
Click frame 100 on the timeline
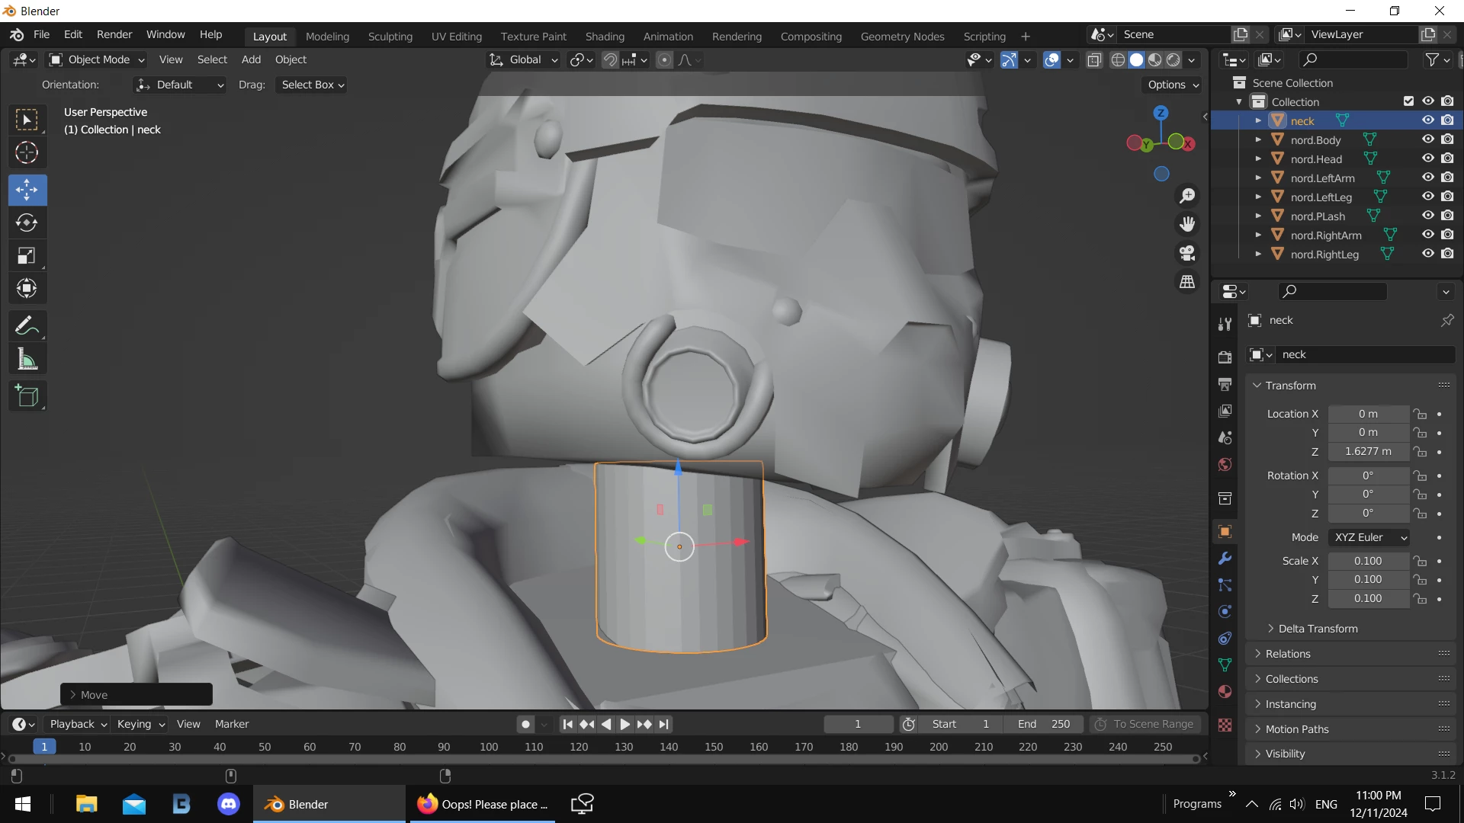click(489, 747)
